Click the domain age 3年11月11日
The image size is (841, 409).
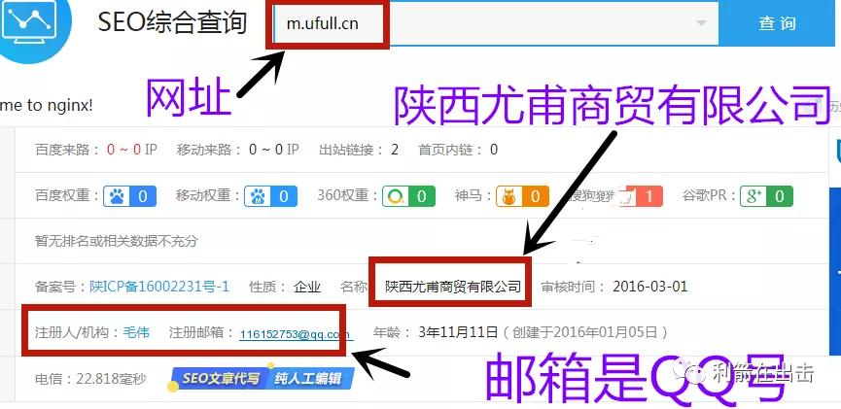pos(458,332)
